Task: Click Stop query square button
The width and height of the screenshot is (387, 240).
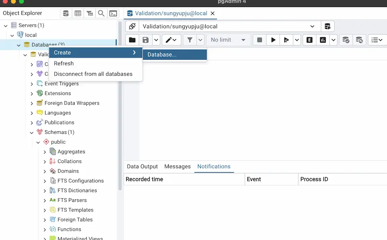Action: point(260,40)
